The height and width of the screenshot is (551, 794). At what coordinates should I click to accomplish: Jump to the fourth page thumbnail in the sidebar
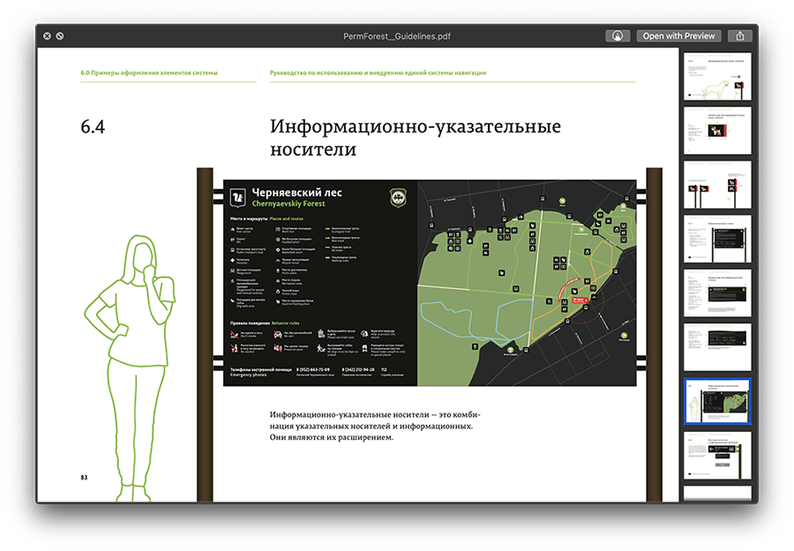(717, 239)
